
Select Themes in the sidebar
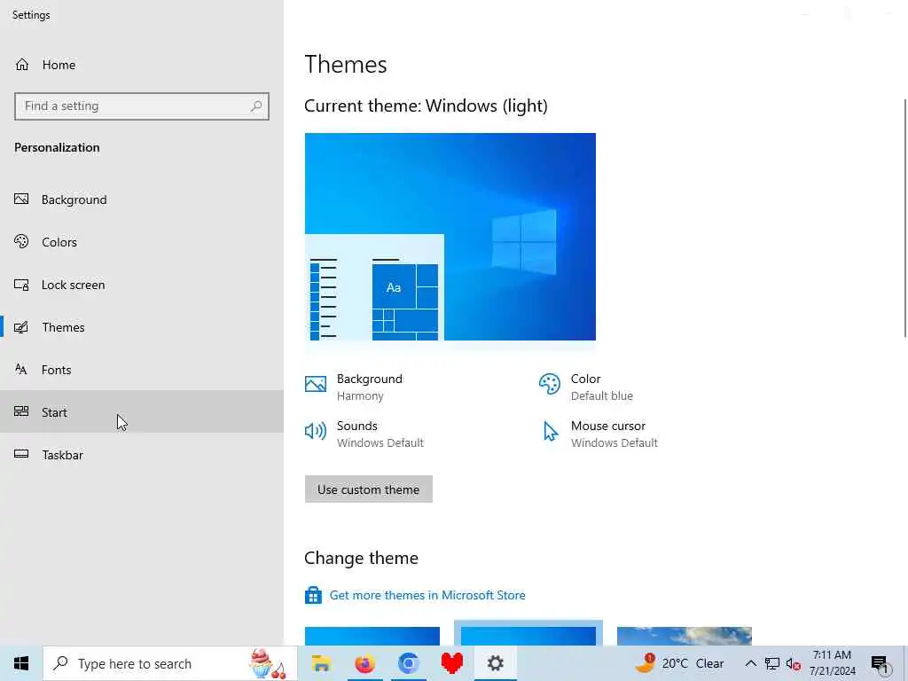click(142, 327)
